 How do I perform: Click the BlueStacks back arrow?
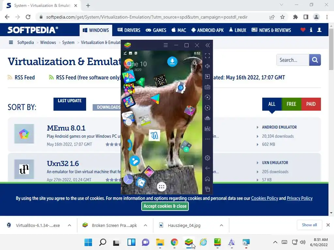(207, 168)
